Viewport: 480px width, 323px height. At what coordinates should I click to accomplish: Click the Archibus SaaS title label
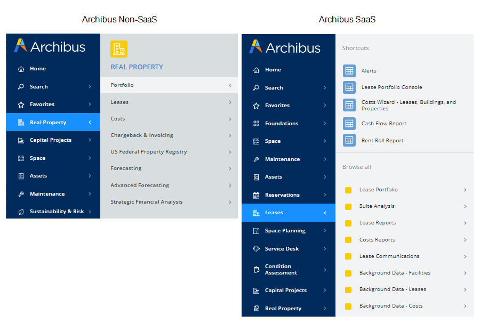347,20
